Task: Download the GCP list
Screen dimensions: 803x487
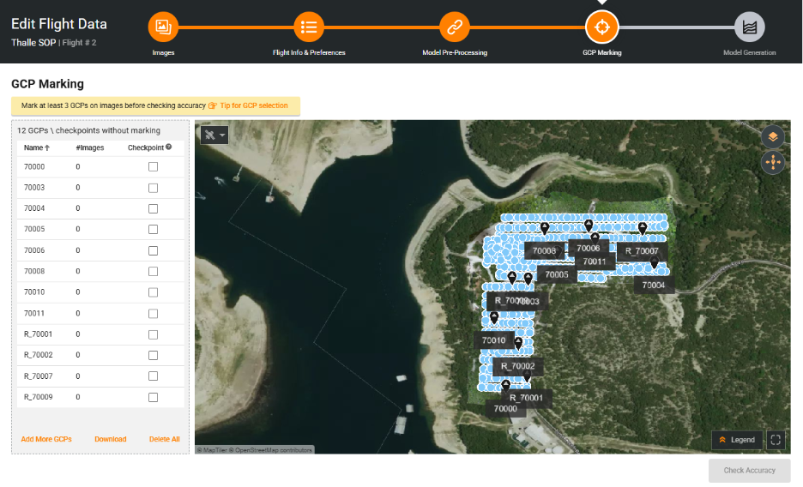Action: pyautogui.click(x=110, y=439)
